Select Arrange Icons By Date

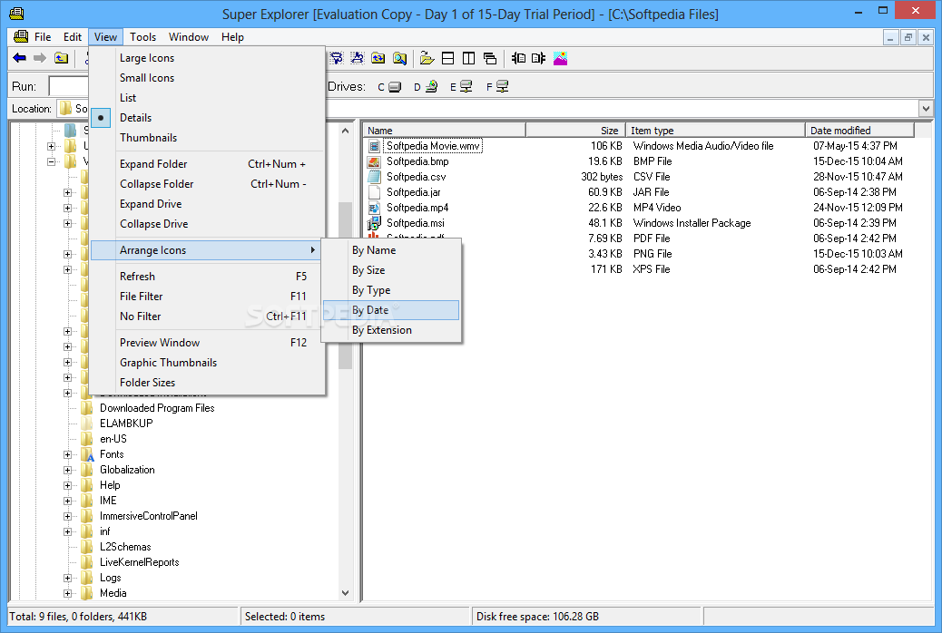[x=391, y=310]
